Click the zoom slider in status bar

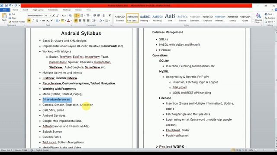(264, 150)
